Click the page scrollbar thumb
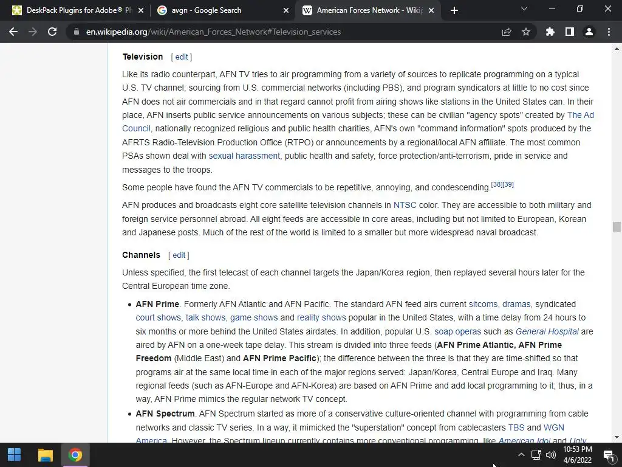The height and width of the screenshot is (467, 622). click(617, 227)
